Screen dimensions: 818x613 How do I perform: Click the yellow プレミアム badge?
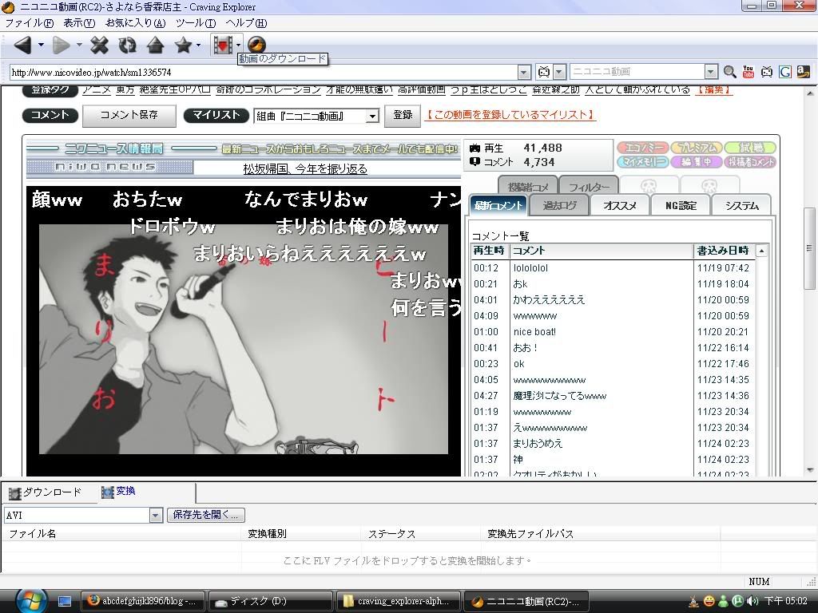pyautogui.click(x=696, y=148)
